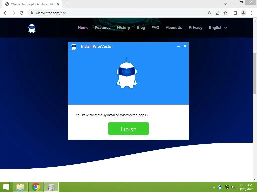This screenshot has height=192, width=257.
Task: Open the FAQ page
Action: tap(155, 28)
